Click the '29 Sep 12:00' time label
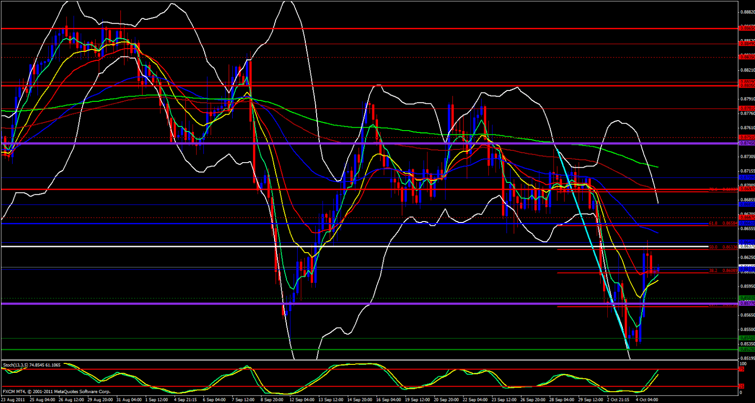The width and height of the screenshot is (755, 403). tap(591, 400)
